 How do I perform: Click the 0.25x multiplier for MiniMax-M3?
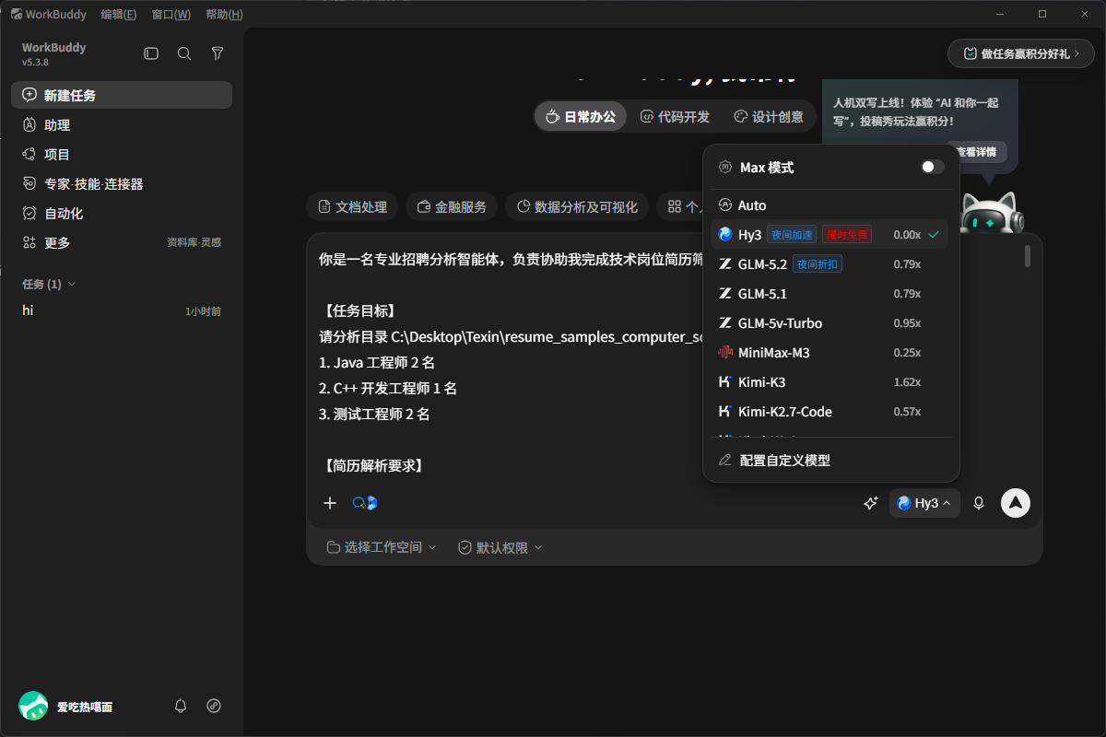907,353
